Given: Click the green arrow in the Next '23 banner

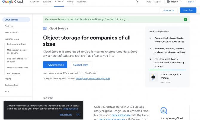Looking at the screenshot, I should pyautogui.click(x=185, y=19).
